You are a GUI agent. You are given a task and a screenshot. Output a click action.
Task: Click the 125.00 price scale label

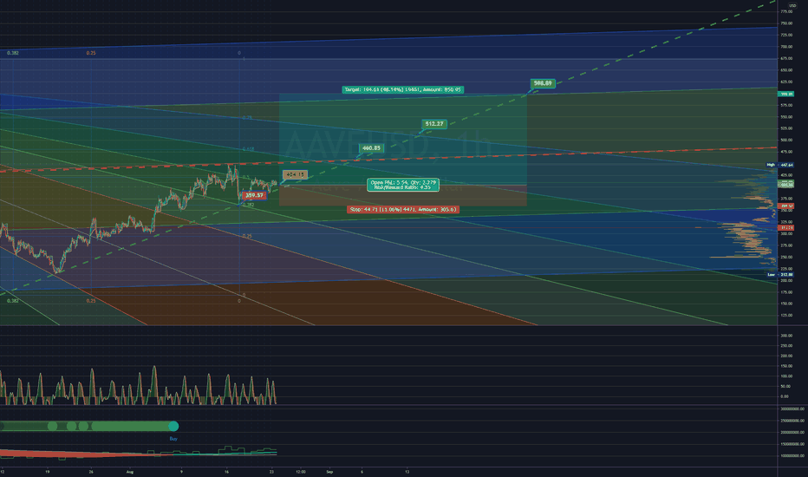point(787,316)
